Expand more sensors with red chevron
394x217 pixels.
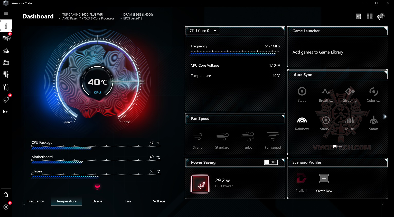click(x=97, y=187)
